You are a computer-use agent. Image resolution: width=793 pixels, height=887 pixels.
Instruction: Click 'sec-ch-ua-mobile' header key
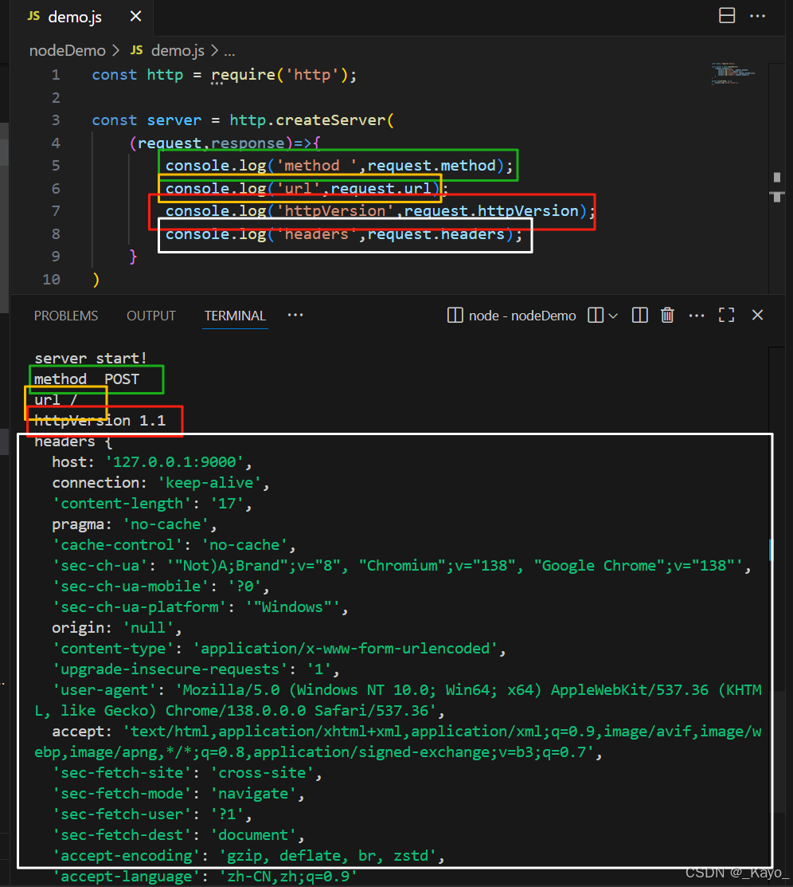tap(130, 586)
